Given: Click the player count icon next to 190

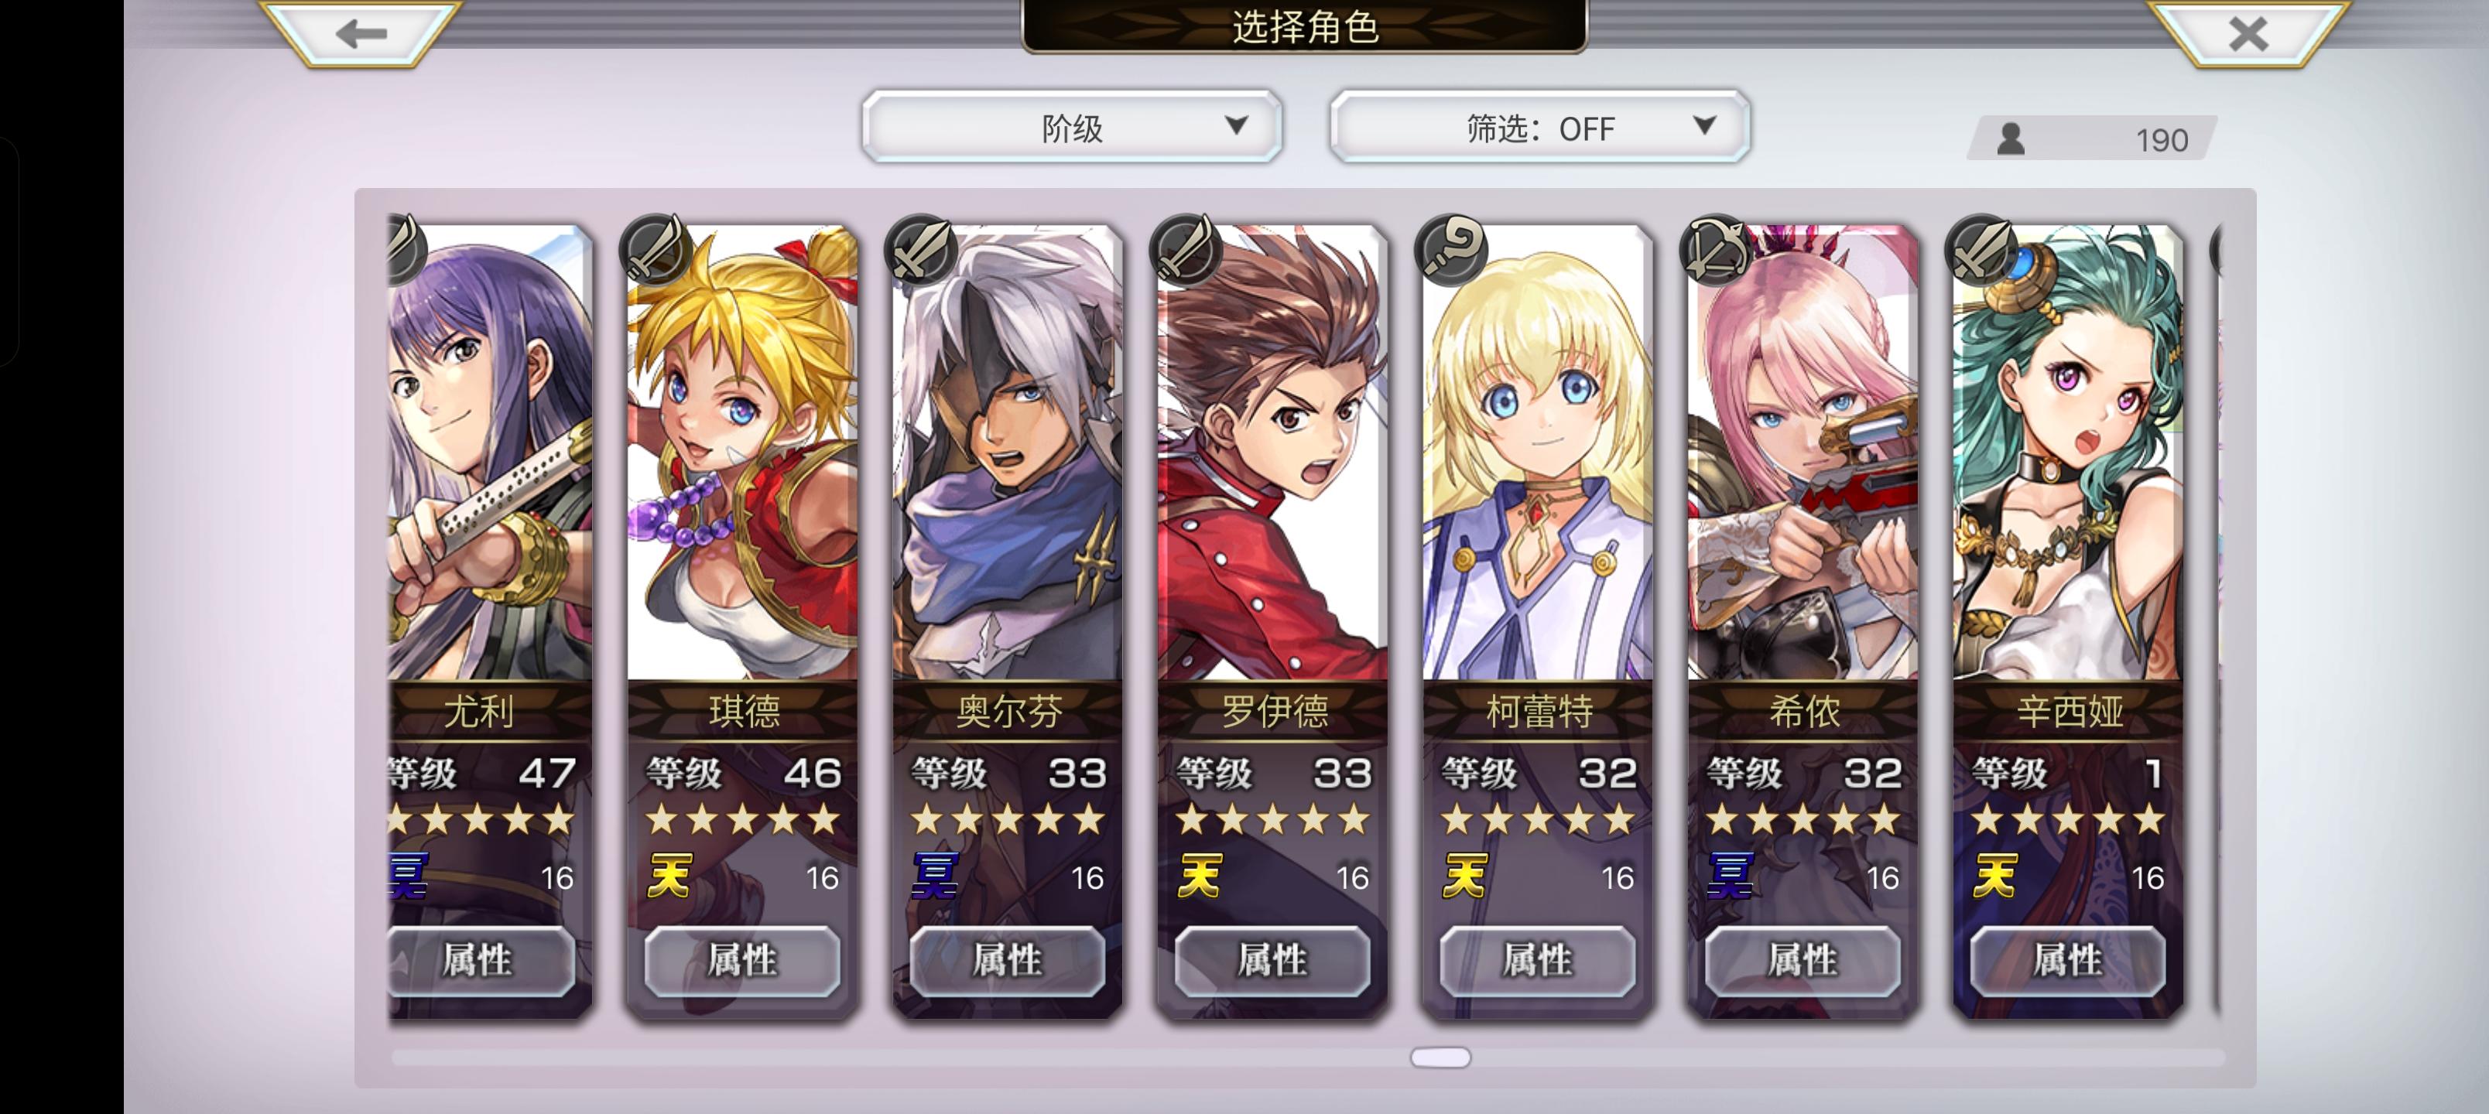Looking at the screenshot, I should (x=2011, y=139).
